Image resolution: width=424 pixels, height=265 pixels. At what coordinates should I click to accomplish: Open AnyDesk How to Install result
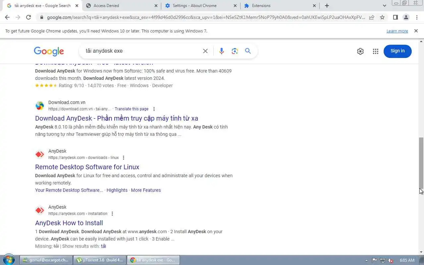[x=69, y=223]
